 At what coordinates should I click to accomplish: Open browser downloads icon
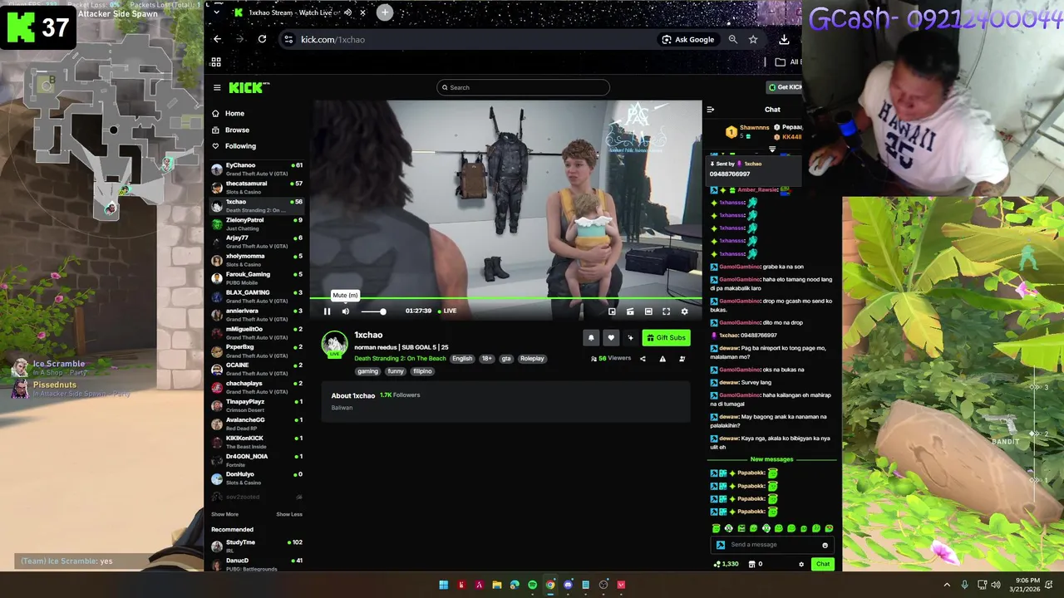784,39
